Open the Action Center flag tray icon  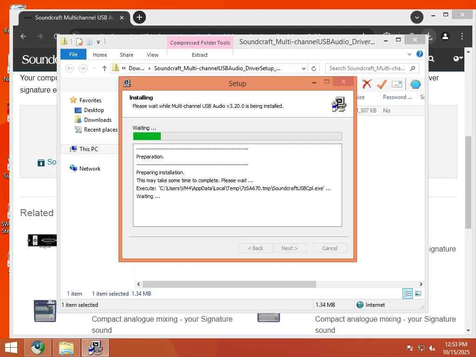[410, 348]
